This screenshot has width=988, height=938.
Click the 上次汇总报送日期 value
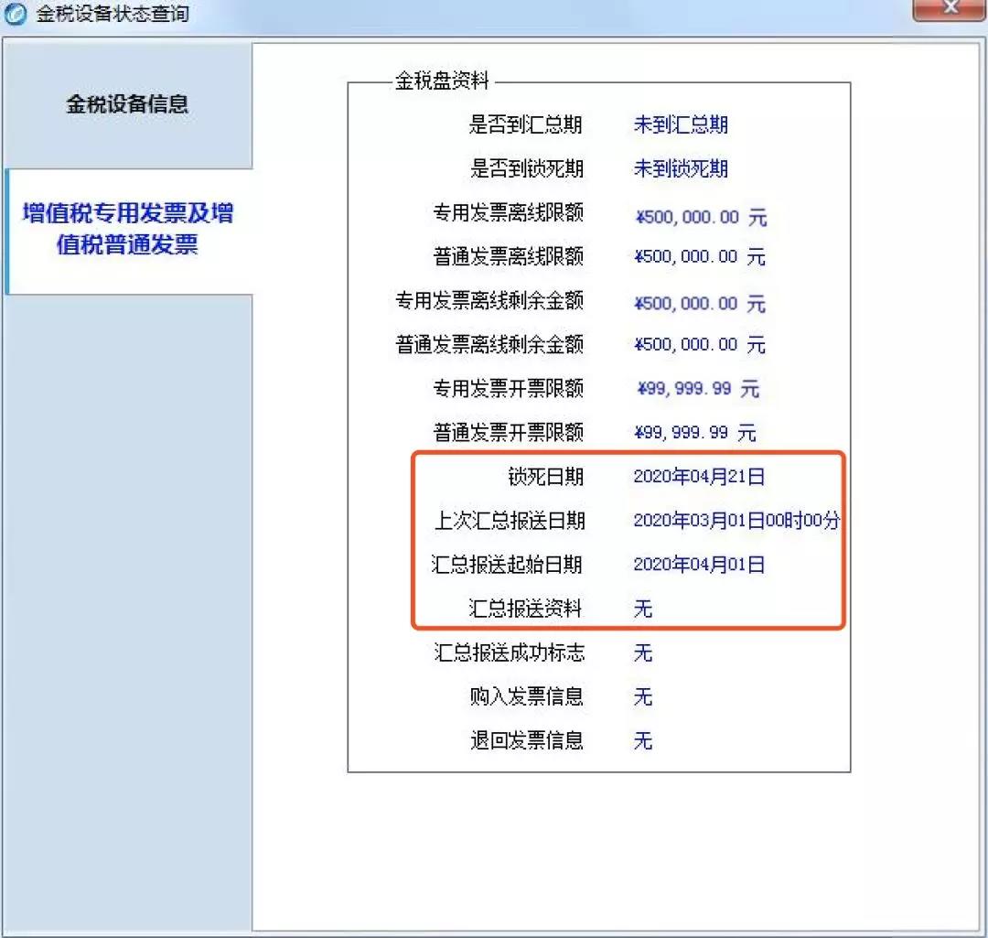click(737, 521)
